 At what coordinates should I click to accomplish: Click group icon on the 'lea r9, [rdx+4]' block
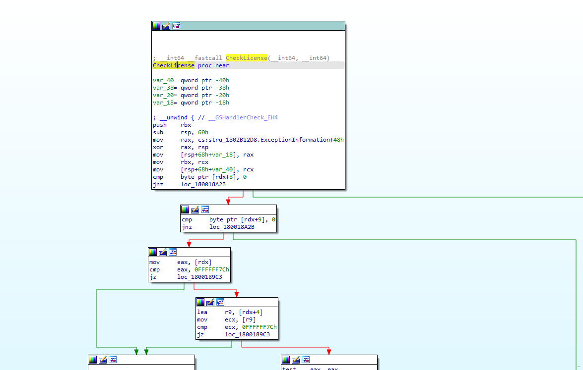(x=220, y=302)
